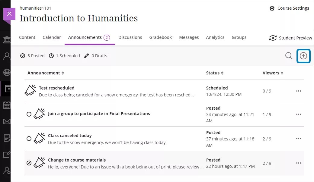Open your Profile in the left sidebar

point(6,56)
